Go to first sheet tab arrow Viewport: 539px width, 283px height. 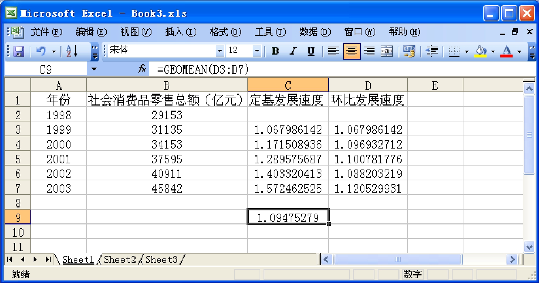(10, 259)
